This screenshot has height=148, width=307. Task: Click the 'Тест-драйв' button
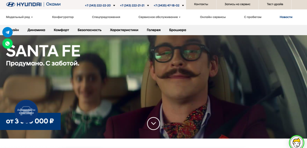click(x=275, y=4)
